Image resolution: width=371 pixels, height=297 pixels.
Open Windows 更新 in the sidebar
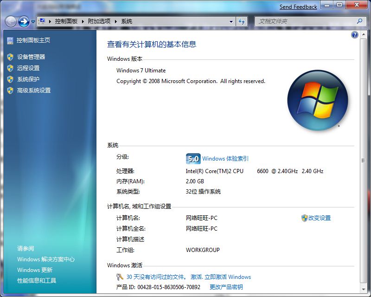coord(35,270)
